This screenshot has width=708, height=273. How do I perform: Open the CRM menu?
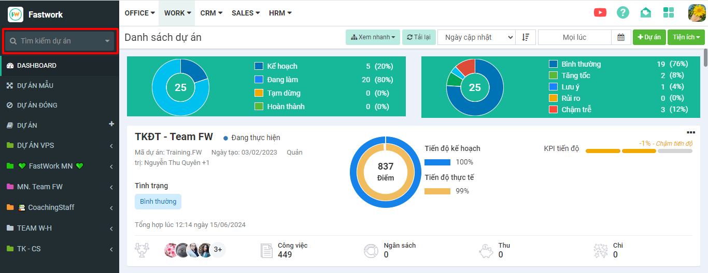point(211,13)
